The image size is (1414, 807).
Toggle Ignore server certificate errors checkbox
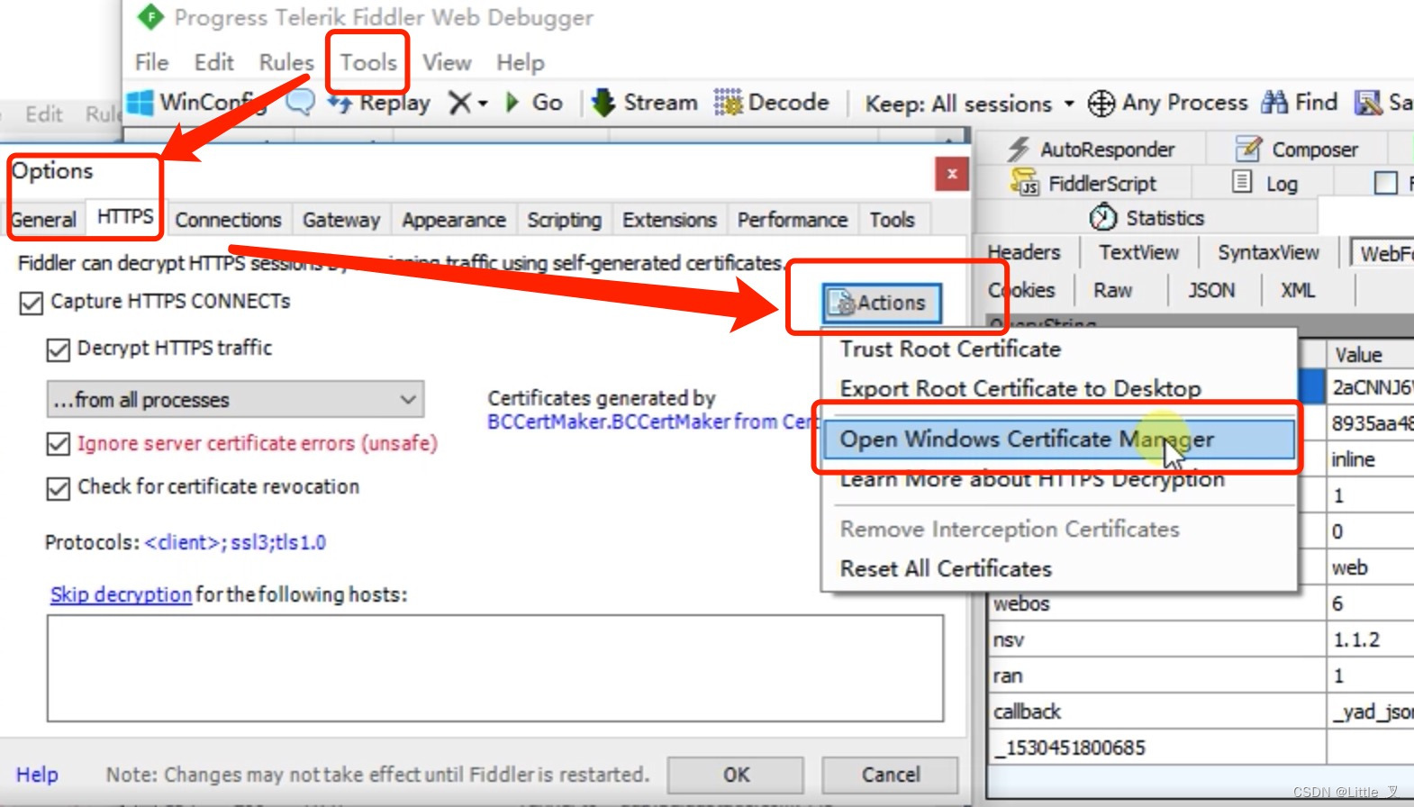tap(58, 444)
